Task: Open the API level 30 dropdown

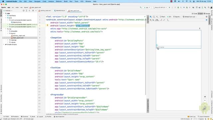Action: (x=169, y=17)
